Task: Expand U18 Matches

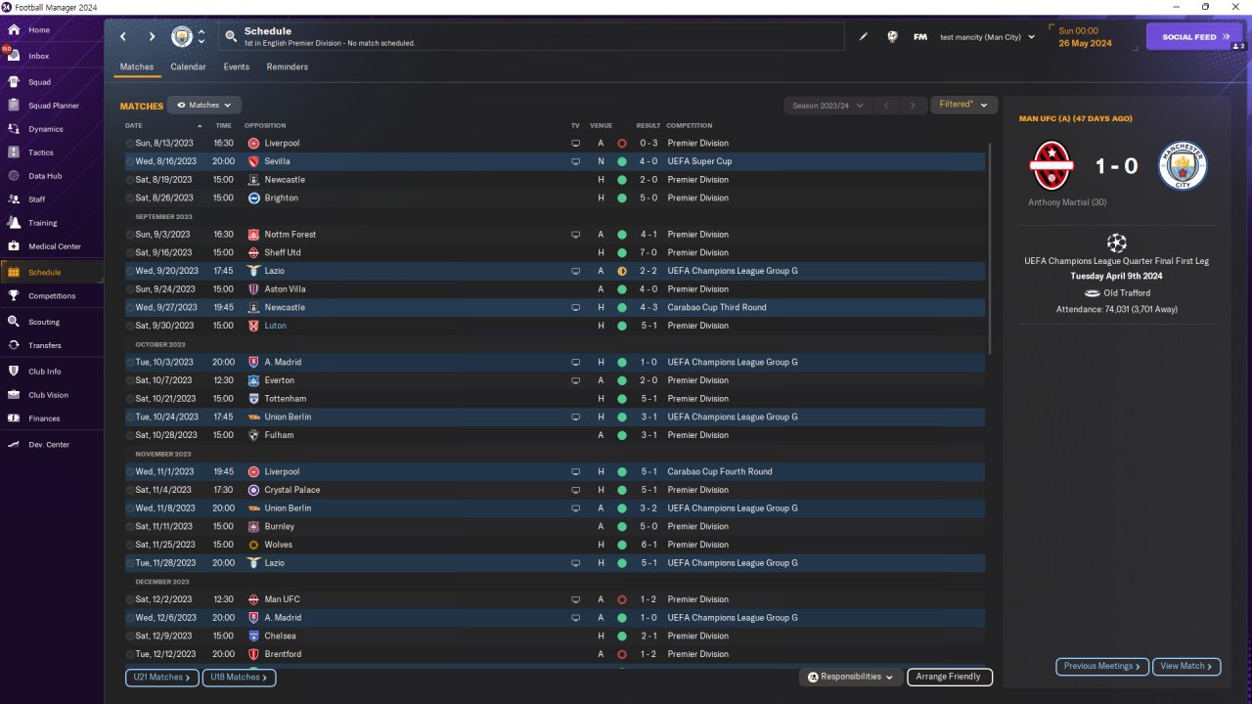Action: 240,677
